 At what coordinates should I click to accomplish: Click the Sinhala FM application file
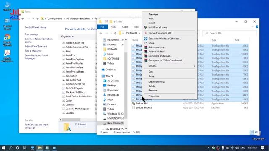coord(141,104)
